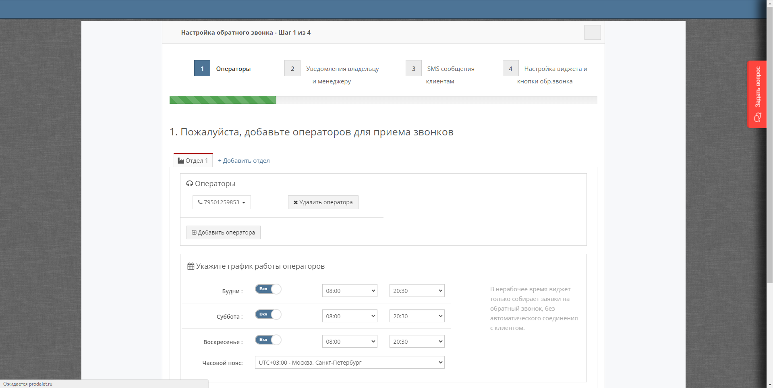773x388 pixels.
Task: Open the Суббота start time dropdown
Action: 350,316
